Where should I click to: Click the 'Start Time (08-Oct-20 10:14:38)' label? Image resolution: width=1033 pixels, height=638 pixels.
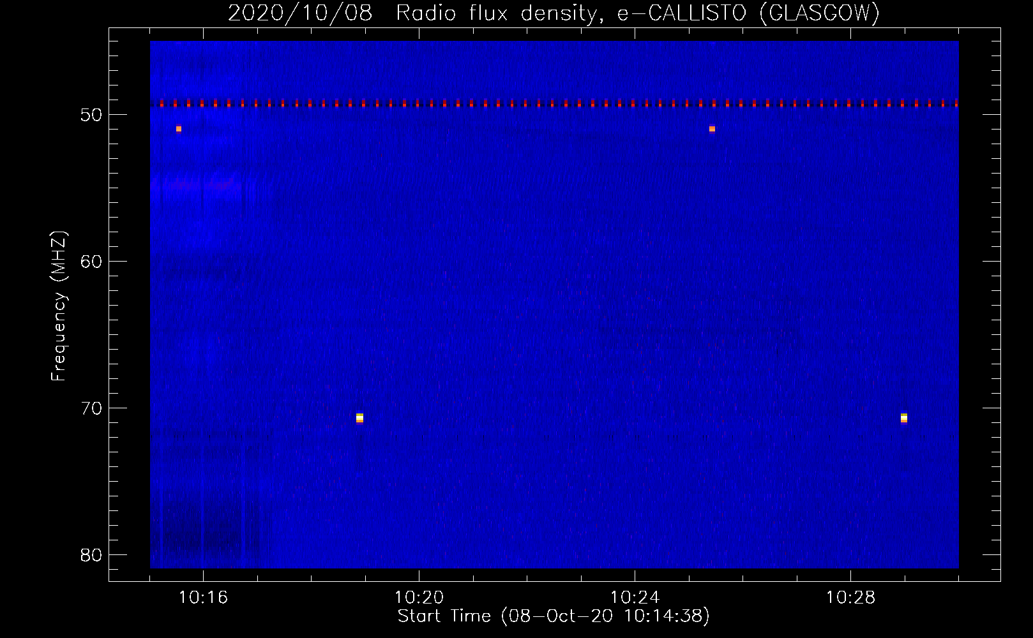click(x=554, y=616)
